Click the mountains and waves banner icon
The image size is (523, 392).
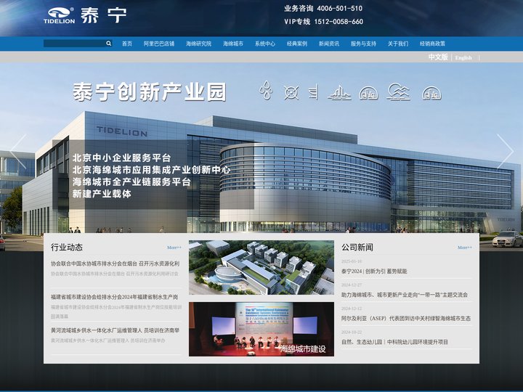[x=398, y=91]
